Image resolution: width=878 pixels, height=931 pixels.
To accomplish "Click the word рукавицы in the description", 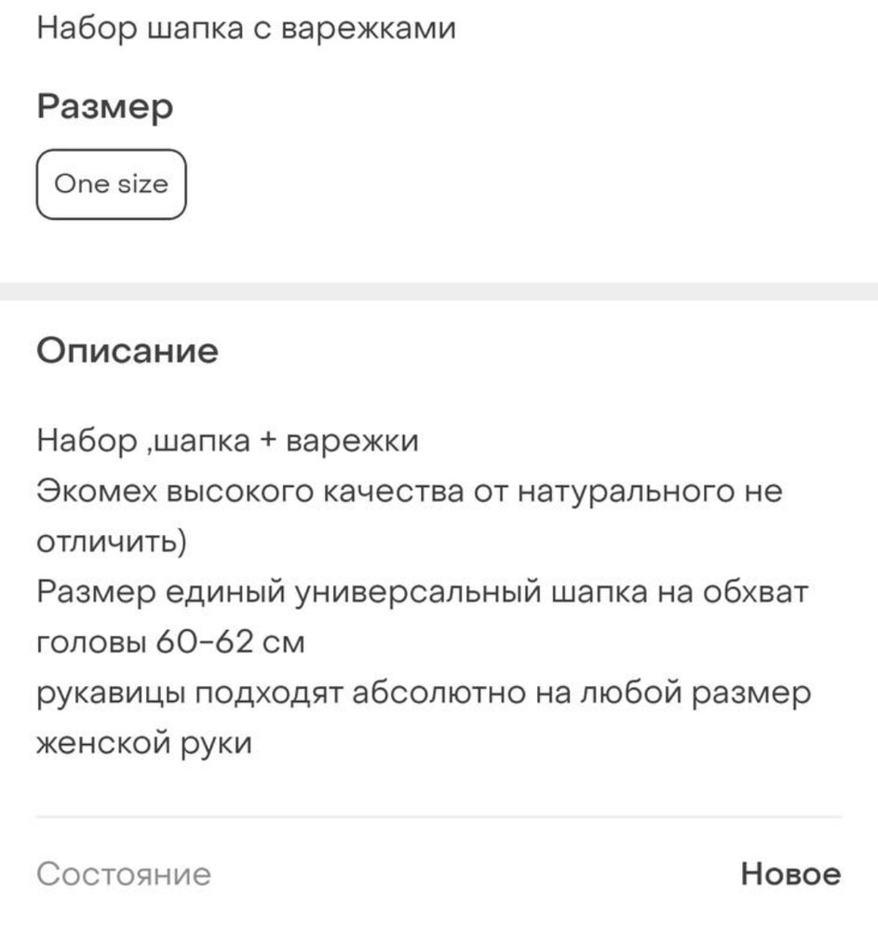I will click(115, 695).
